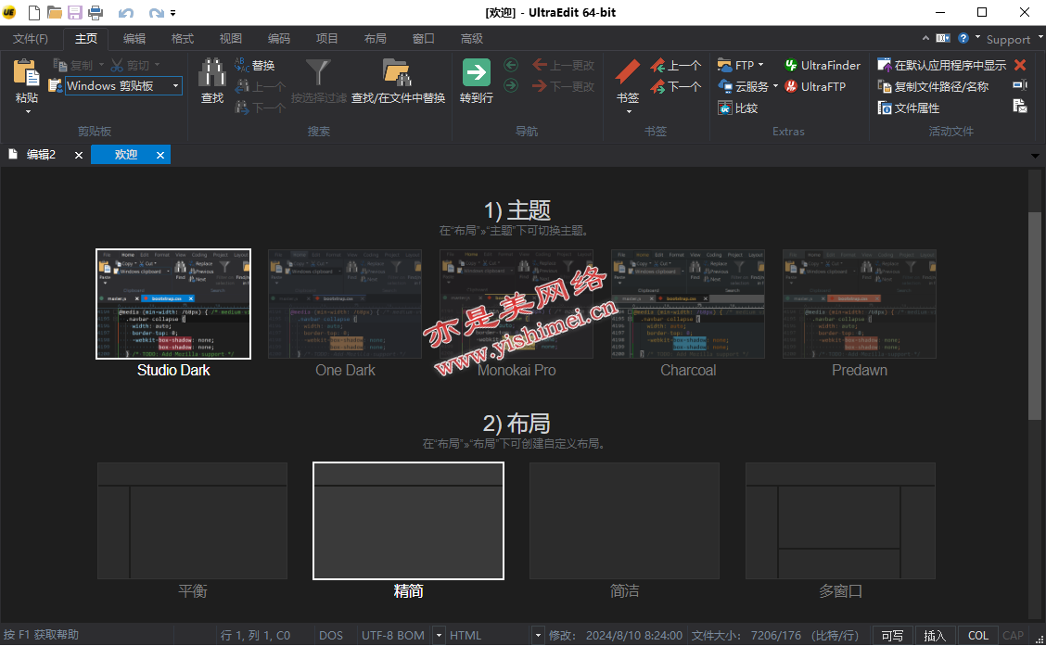Click the green navigate forward circle arrow
The height and width of the screenshot is (646, 1046).
(511, 86)
